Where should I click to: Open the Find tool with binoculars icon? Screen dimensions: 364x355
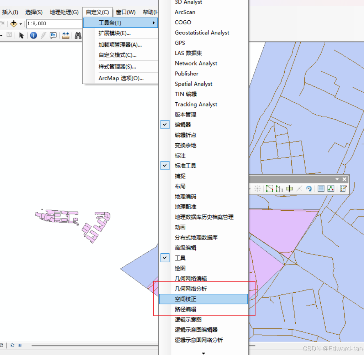77,35
